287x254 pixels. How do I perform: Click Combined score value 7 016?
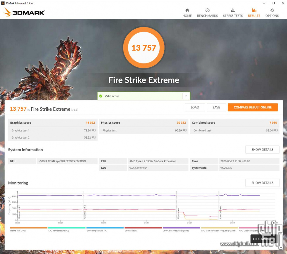click(273, 122)
